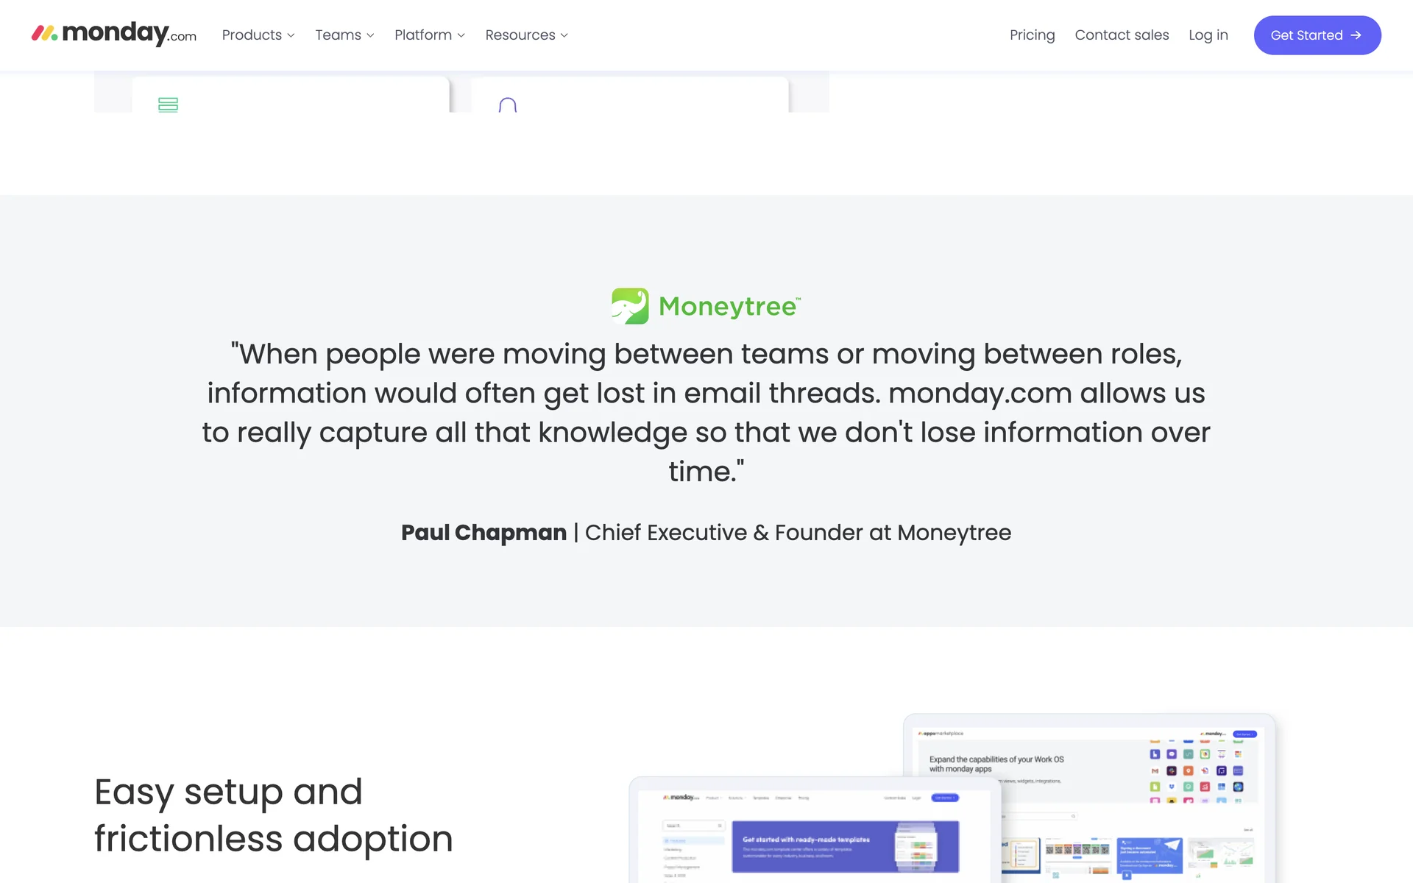The width and height of the screenshot is (1413, 883).
Task: Open the Products menu
Action: click(x=252, y=35)
